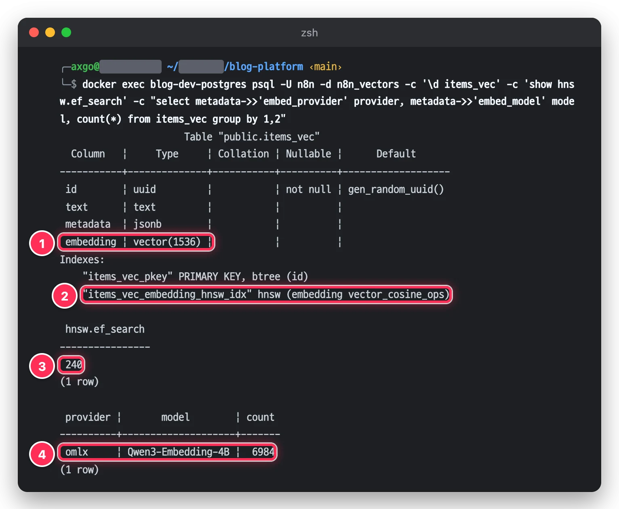The width and height of the screenshot is (619, 509).
Task: Click "n8n_vectors" database name in the command
Action: 368,84
